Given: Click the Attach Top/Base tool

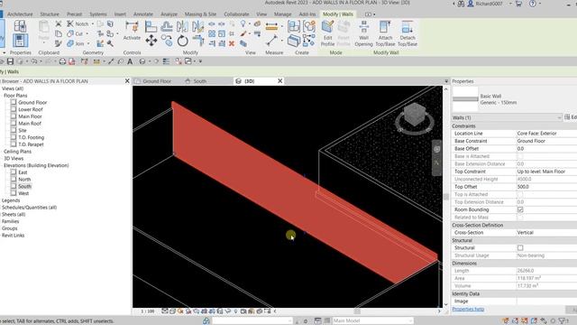Looking at the screenshot, I should pyautogui.click(x=385, y=33).
